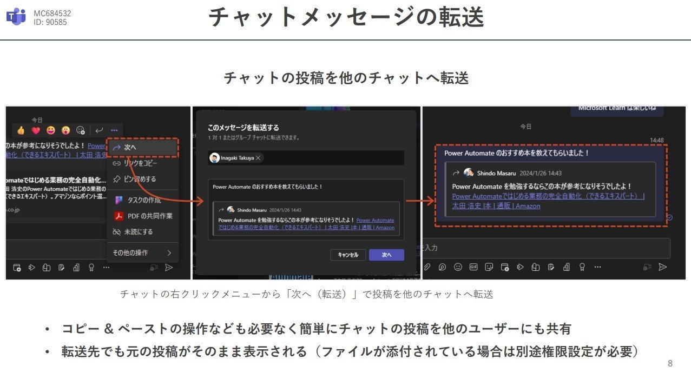Click subtitle チャットの投稿を他のチャットへ転送
The width and height of the screenshot is (691, 379).
pyautogui.click(x=346, y=78)
